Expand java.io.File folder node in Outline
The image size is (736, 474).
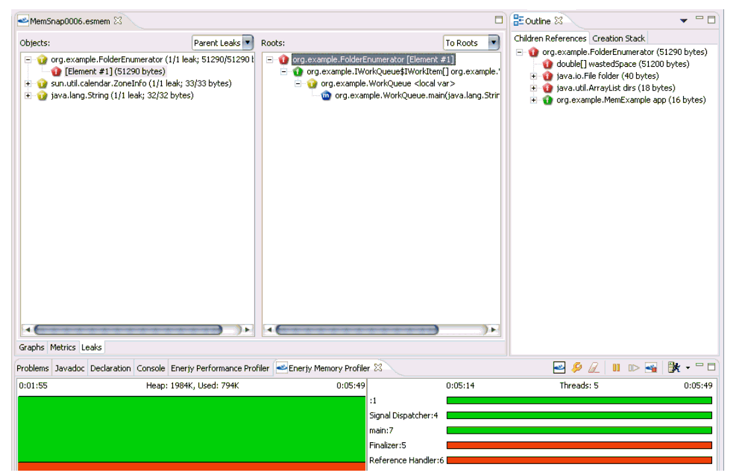click(534, 76)
